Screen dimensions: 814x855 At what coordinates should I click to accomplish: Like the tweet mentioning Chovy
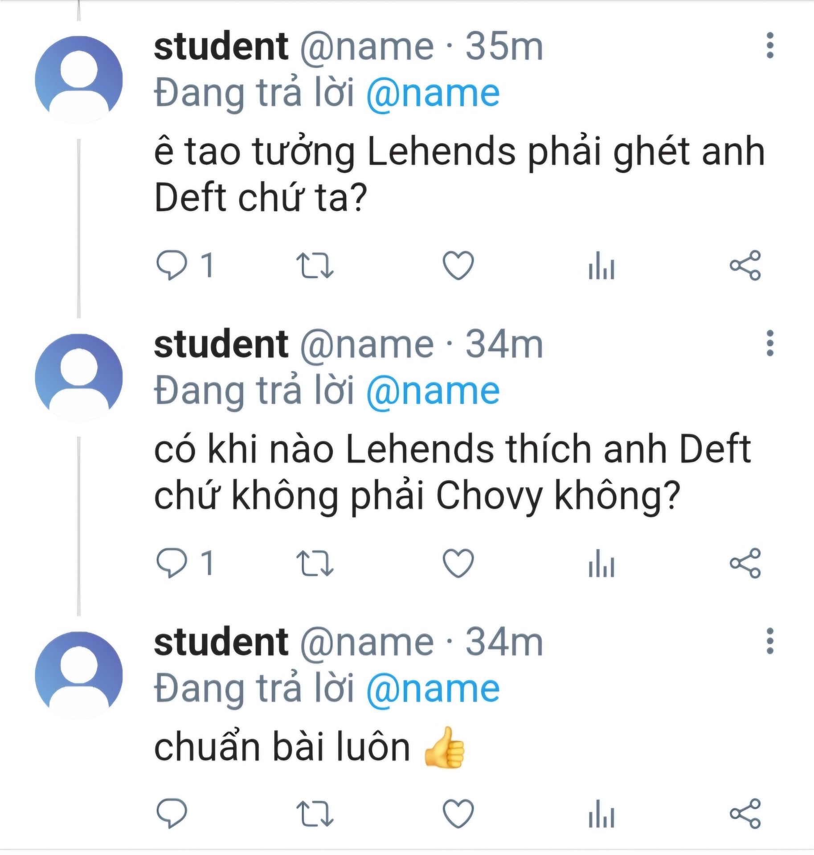[458, 564]
